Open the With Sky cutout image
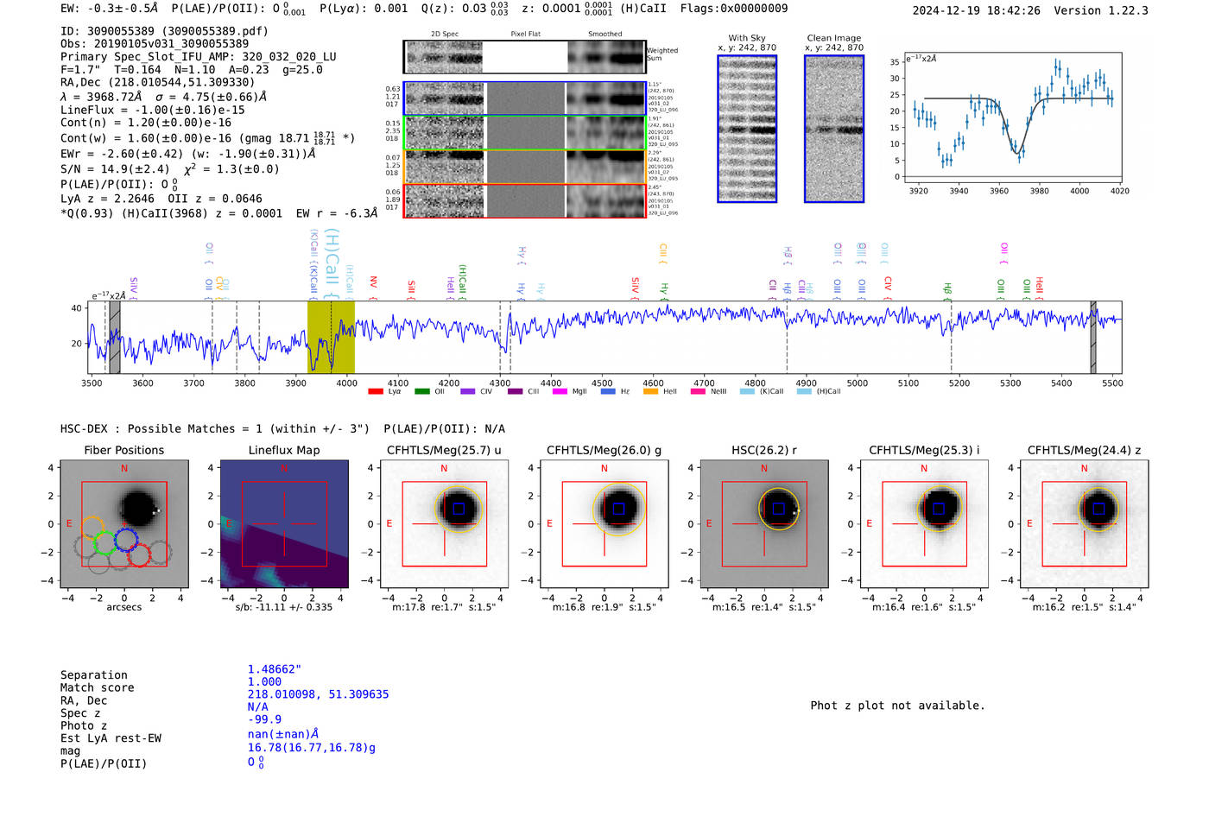This screenshot has height=823, width=1209. tap(747, 129)
